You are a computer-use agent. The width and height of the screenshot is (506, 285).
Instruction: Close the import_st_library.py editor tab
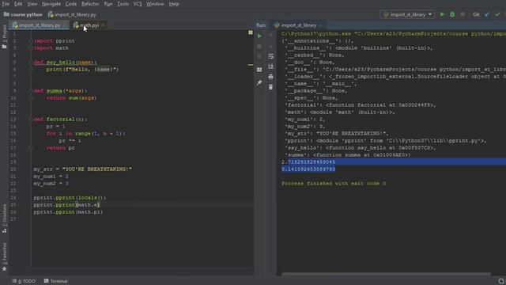(65, 25)
